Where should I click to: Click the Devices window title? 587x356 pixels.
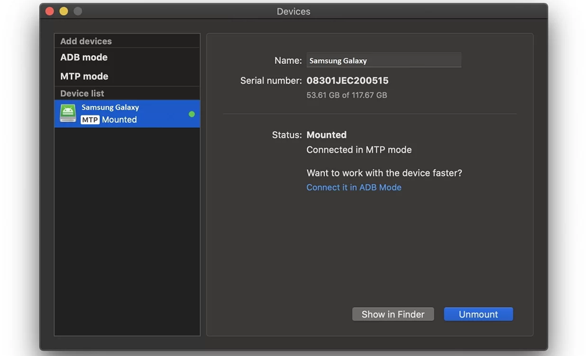(293, 12)
